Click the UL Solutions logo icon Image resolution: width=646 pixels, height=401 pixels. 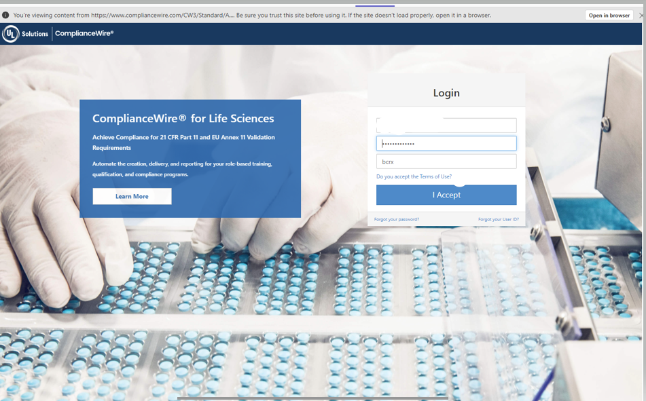[x=11, y=34]
